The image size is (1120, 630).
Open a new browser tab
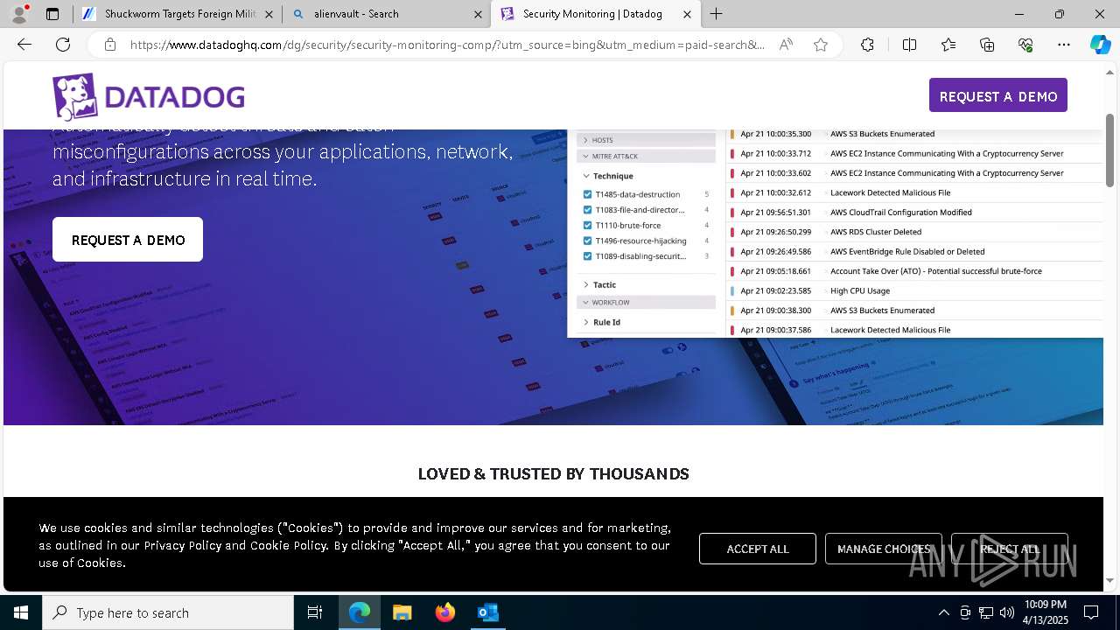click(x=717, y=14)
